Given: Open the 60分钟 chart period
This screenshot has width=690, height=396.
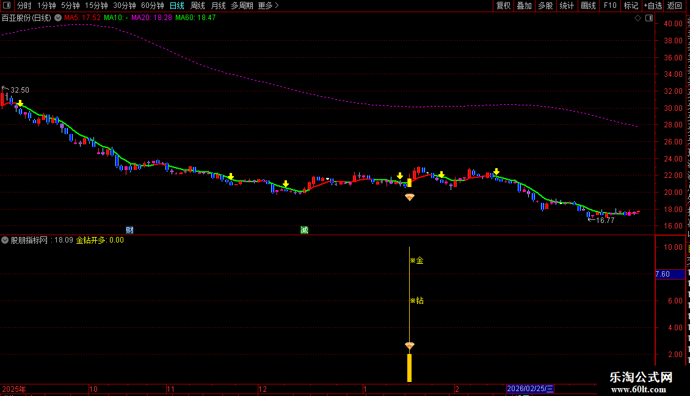Looking at the screenshot, I should (x=153, y=5).
